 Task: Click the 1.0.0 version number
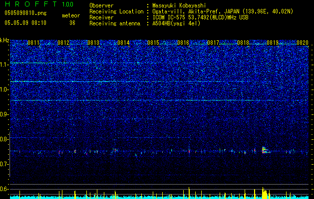pyautogui.click(x=68, y=4)
